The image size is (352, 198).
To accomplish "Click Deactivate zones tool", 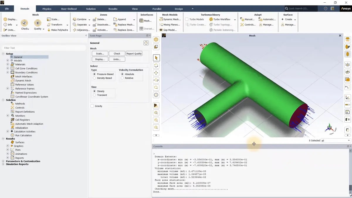I will click(101, 25).
